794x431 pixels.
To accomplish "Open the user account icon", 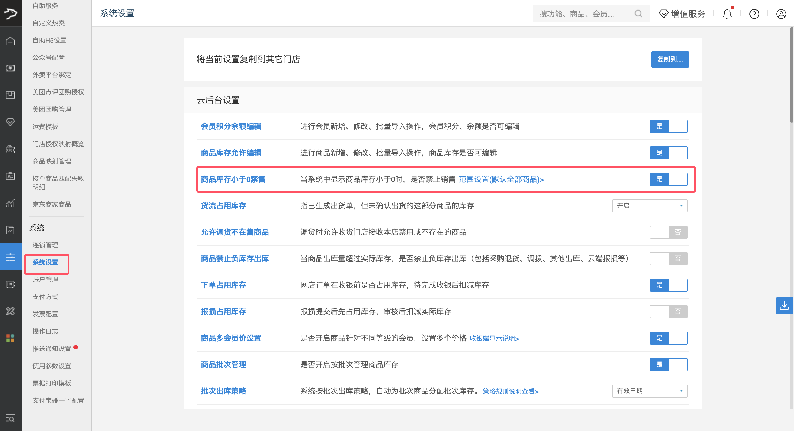I will coord(781,14).
